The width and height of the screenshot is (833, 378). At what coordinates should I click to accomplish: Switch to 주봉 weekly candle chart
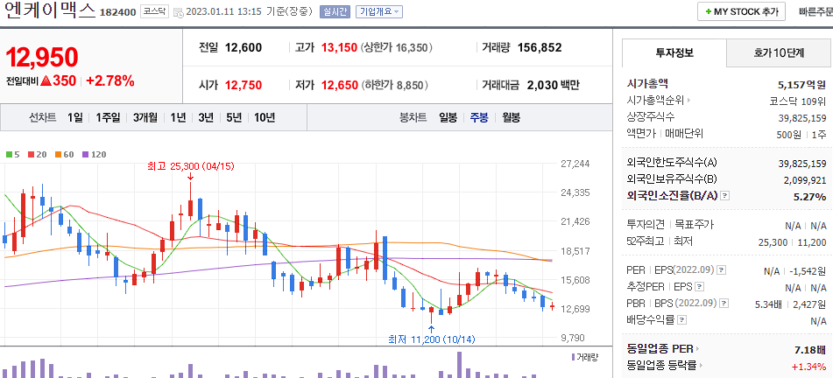coord(479,118)
